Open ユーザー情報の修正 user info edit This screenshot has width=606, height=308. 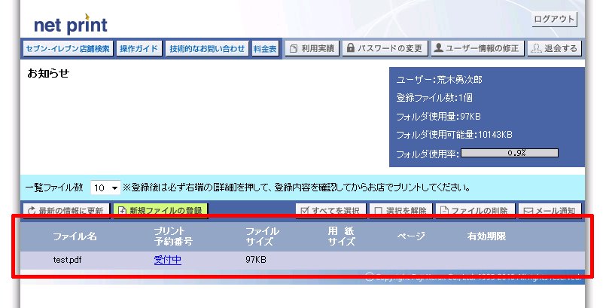[477, 48]
